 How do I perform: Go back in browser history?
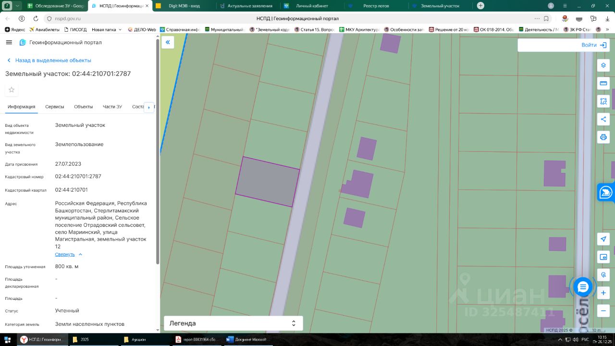click(7, 18)
